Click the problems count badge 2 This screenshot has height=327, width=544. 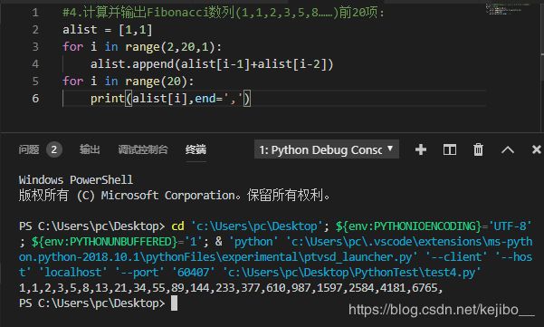coord(53,149)
